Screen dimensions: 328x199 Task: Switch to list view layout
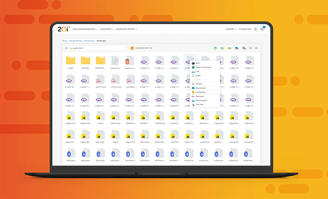[250, 48]
